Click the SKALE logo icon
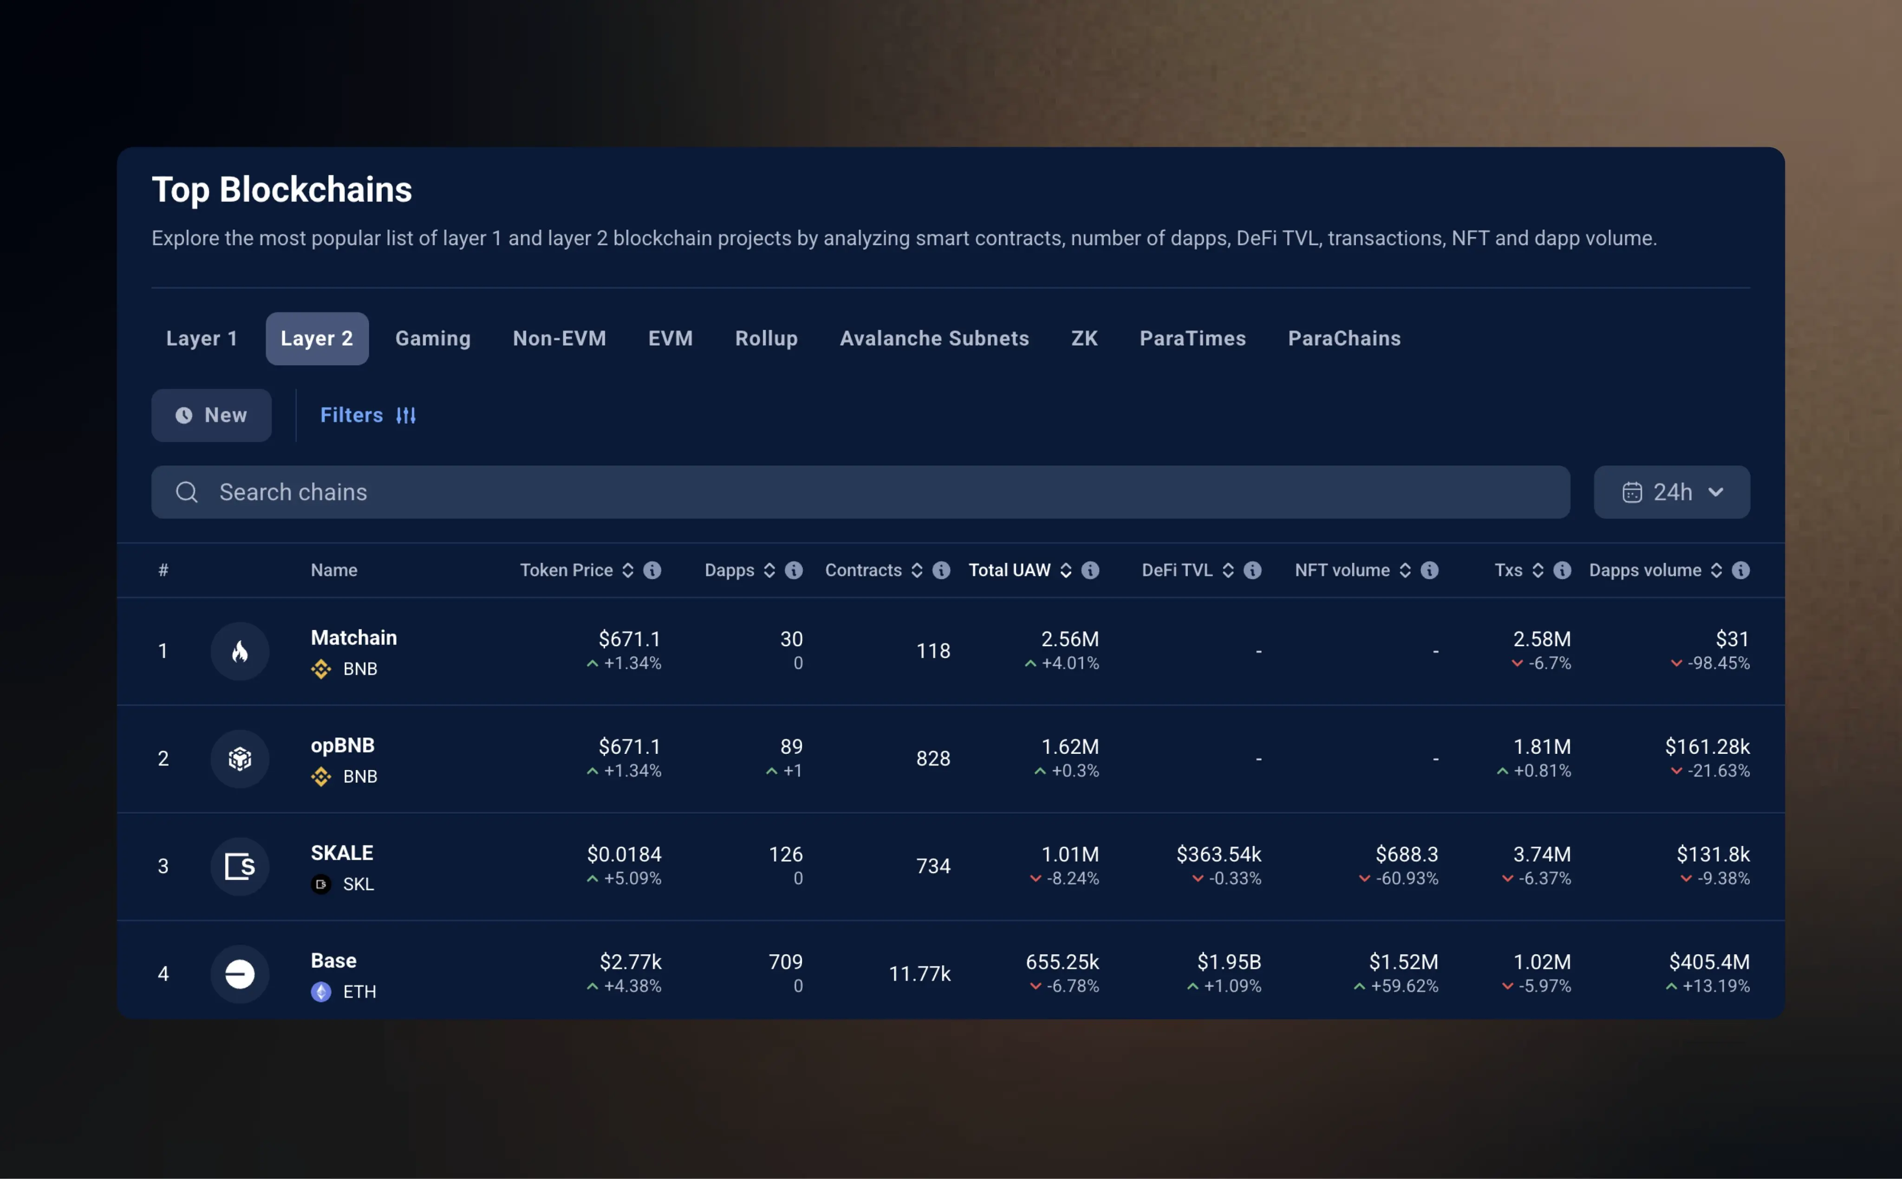1902x1179 pixels. pos(240,866)
